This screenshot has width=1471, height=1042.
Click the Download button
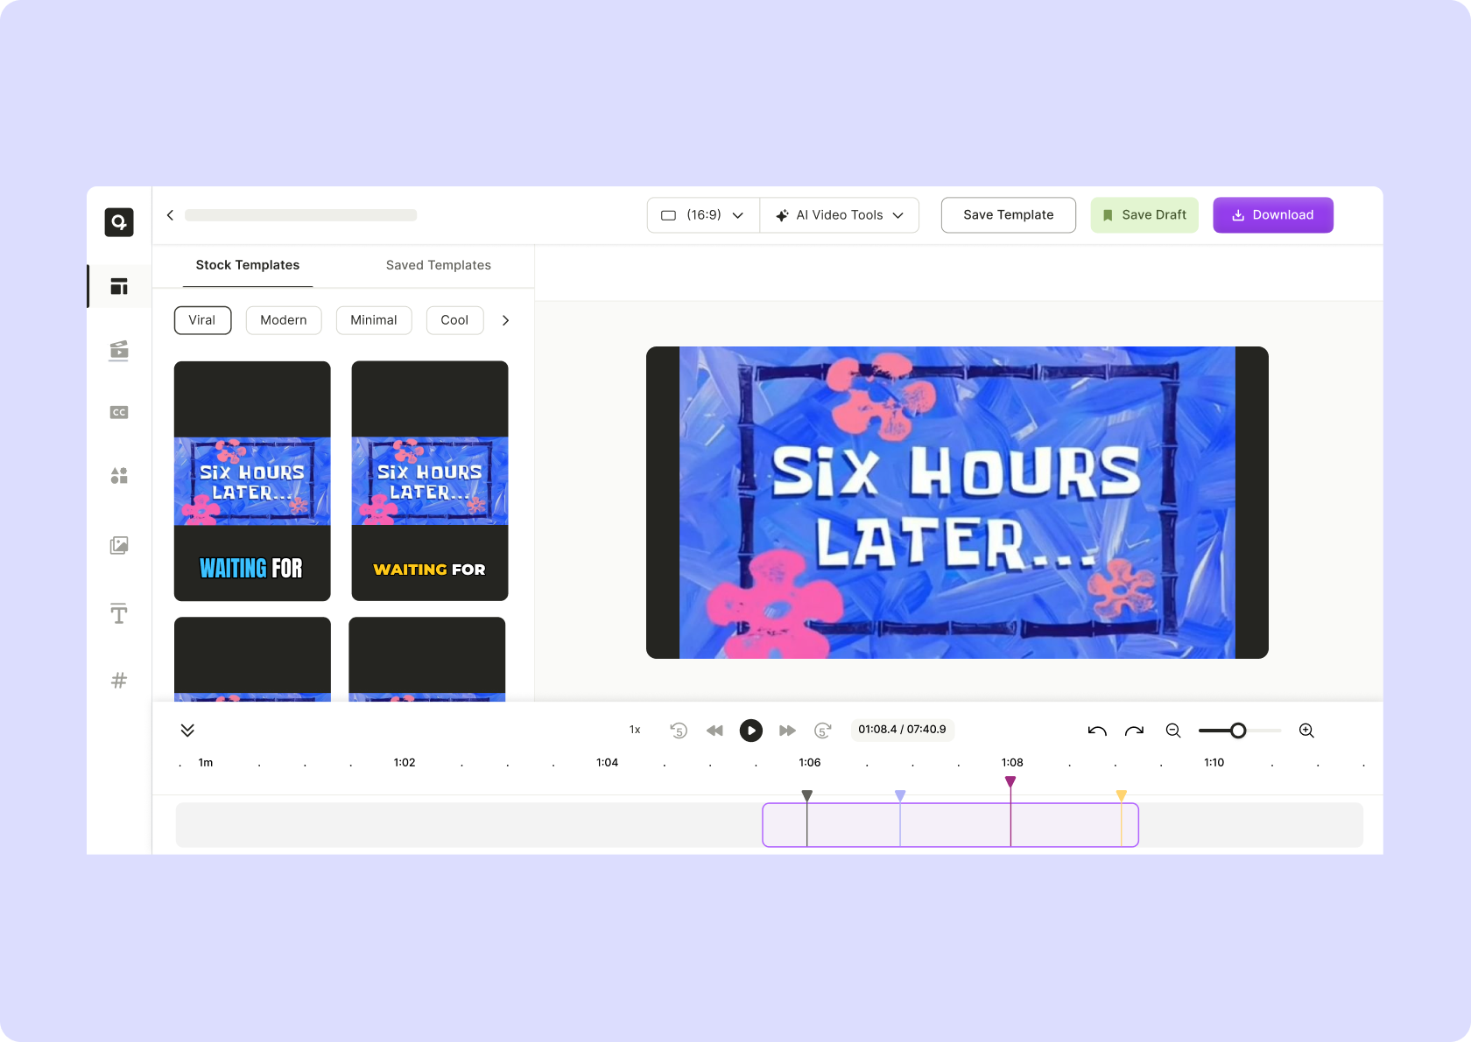tap(1273, 215)
